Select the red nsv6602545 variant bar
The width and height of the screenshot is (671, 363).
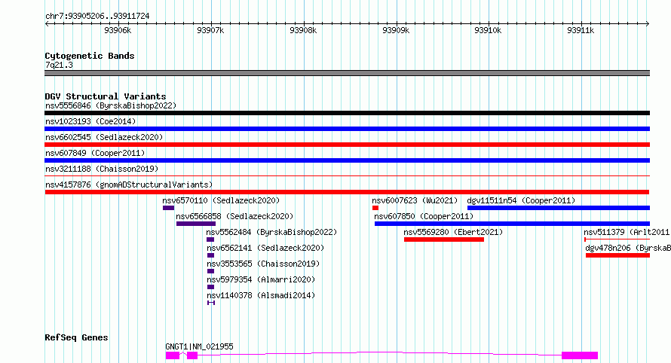(347, 145)
